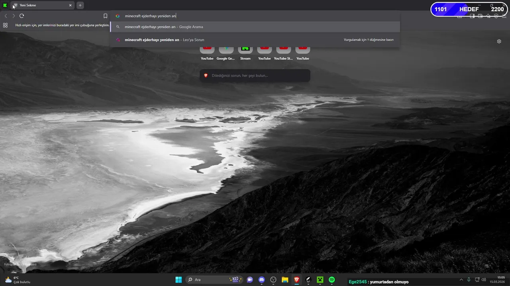
Task: Open Spotify from the taskbar
Action: point(331,280)
